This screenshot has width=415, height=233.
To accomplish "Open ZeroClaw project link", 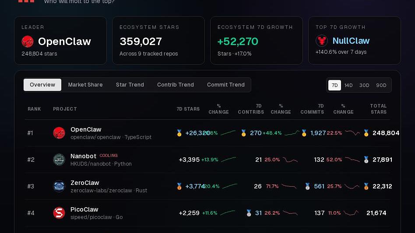I will point(84,183).
